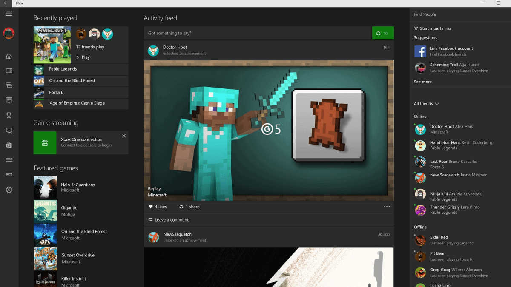Click the back arrow in title bar
The image size is (511, 287).
point(6,3)
